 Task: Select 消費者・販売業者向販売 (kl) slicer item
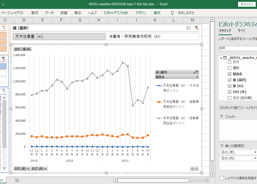point(153,37)
